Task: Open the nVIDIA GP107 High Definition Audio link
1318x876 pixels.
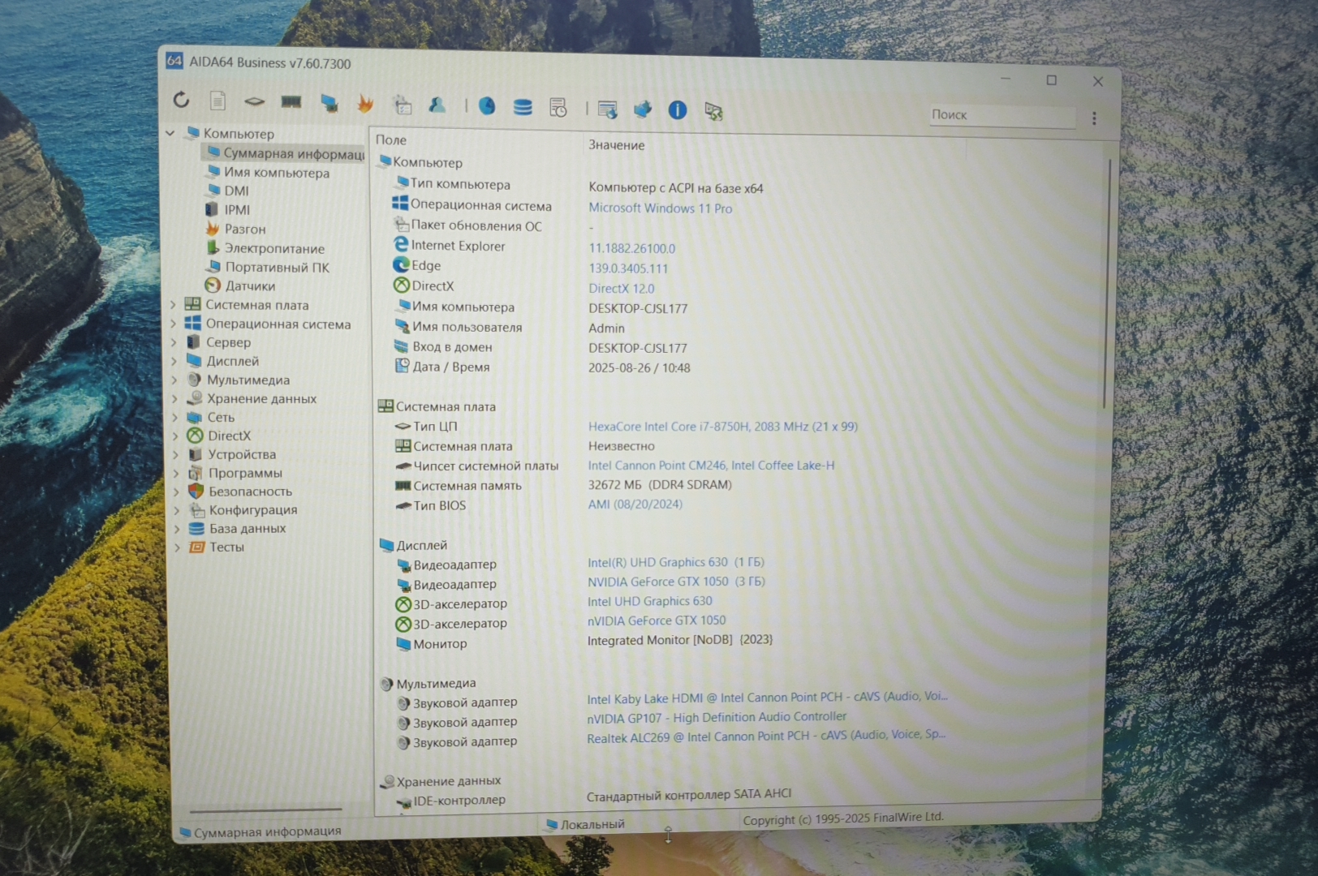Action: [716, 718]
